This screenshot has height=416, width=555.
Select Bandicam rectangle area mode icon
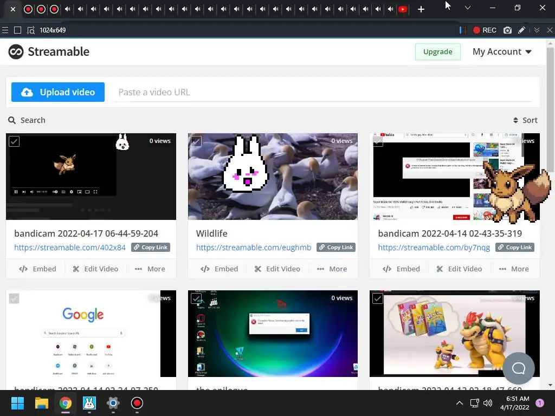17,30
